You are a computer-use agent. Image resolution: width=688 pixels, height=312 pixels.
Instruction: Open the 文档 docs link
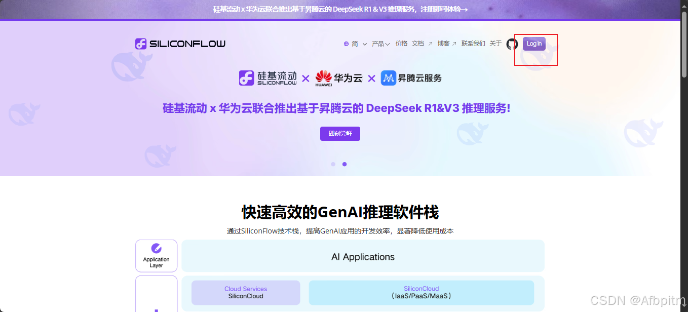[x=422, y=44]
